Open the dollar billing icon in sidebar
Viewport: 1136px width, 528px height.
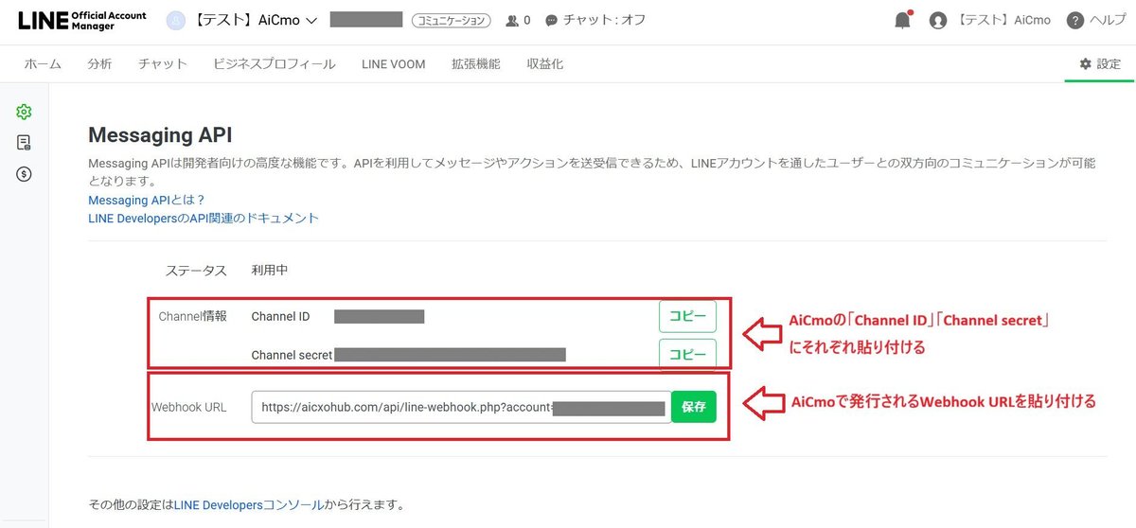coord(25,174)
